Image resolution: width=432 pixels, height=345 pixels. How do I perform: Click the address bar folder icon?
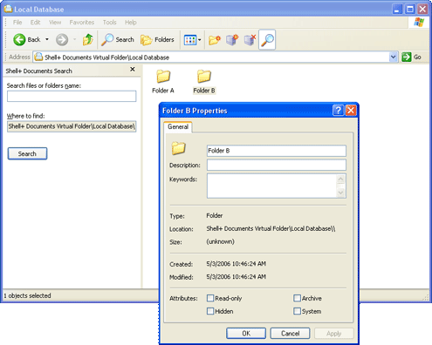(x=38, y=57)
